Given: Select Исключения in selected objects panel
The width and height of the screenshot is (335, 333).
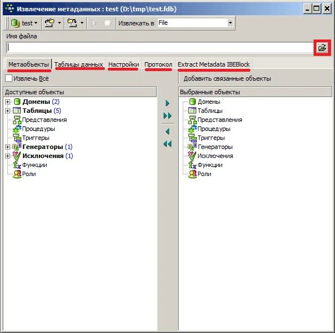Looking at the screenshot, I should point(215,156).
